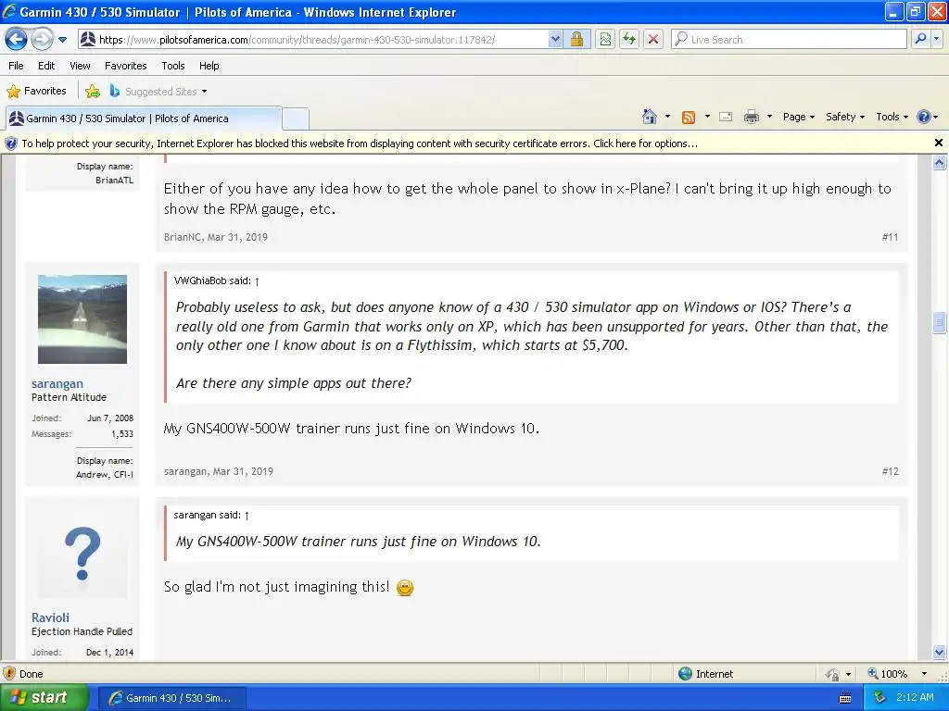Follow the arrow link after VWGhiaBob said

click(257, 281)
